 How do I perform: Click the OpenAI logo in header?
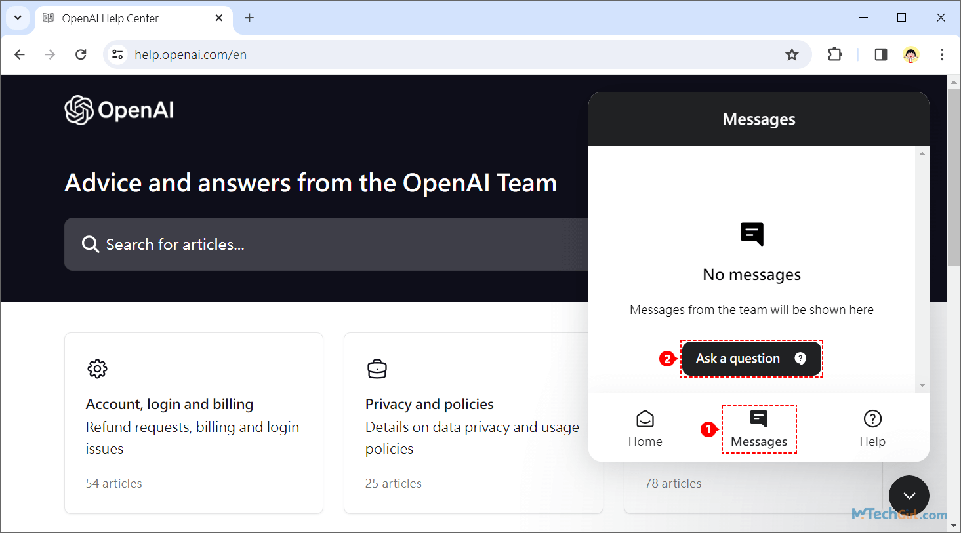(x=119, y=110)
